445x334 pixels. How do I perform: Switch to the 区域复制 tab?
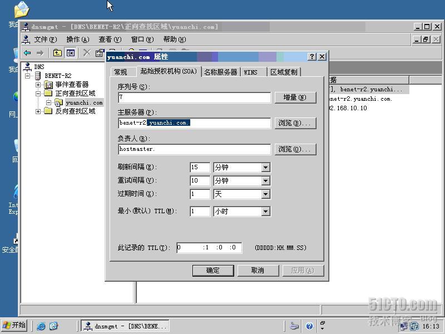point(284,72)
